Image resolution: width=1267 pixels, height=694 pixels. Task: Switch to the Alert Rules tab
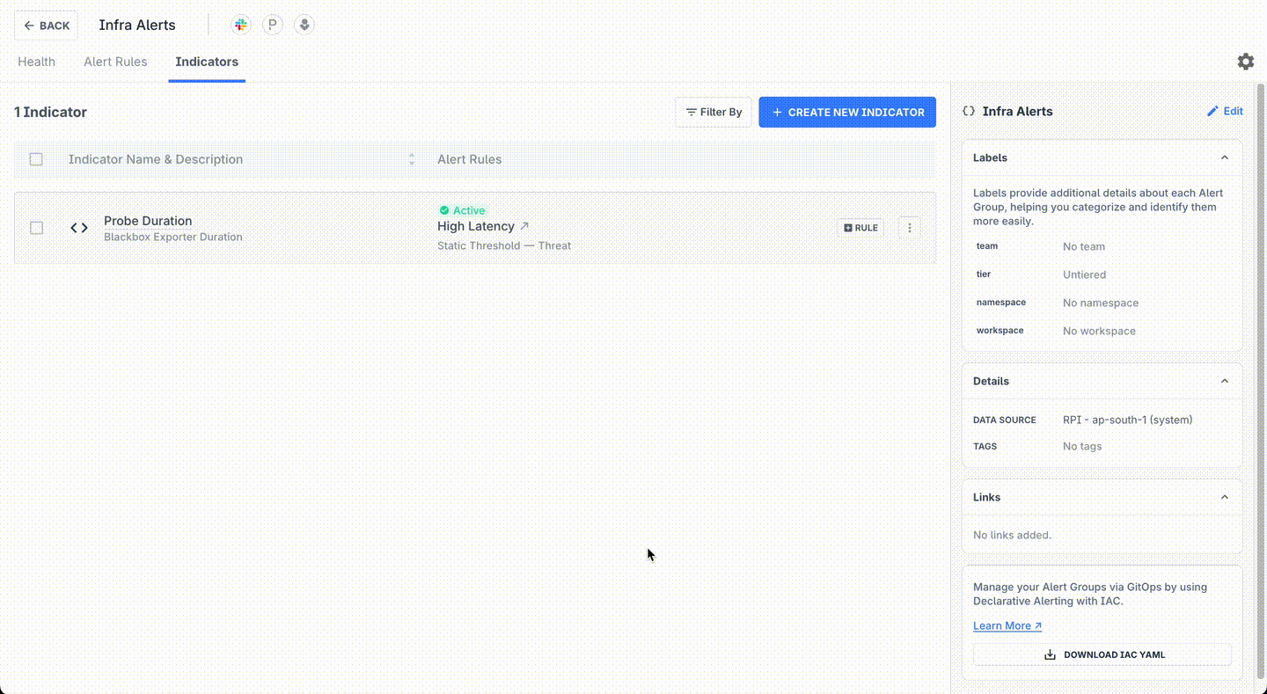[x=115, y=62]
